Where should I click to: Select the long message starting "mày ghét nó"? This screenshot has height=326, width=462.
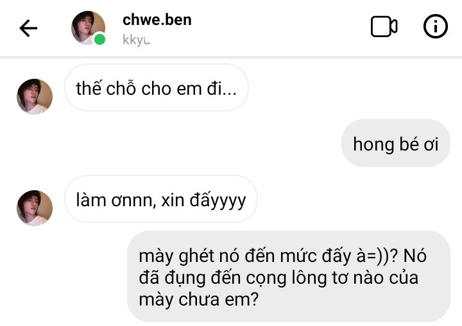point(289,277)
